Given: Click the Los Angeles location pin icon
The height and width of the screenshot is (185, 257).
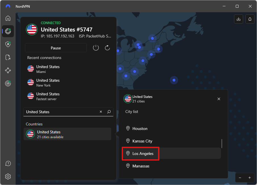Looking at the screenshot, I should (x=128, y=153).
